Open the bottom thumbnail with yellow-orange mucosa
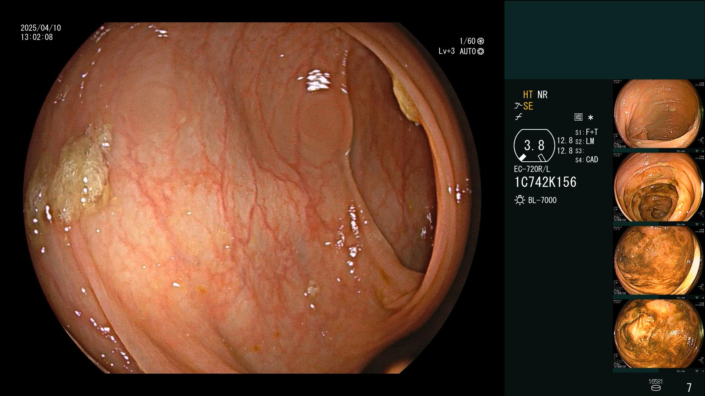The height and width of the screenshot is (396, 705). point(658,334)
